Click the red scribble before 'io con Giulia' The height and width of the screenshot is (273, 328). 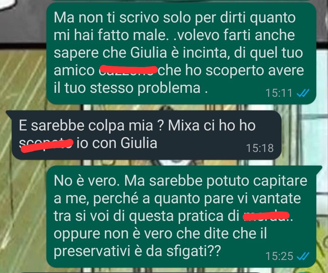point(47,145)
